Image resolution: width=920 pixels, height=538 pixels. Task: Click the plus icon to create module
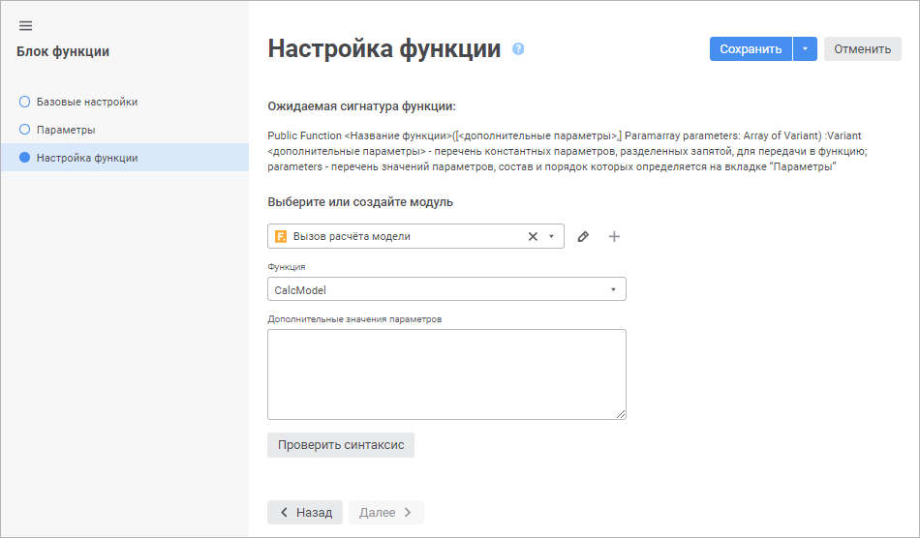pyautogui.click(x=614, y=236)
